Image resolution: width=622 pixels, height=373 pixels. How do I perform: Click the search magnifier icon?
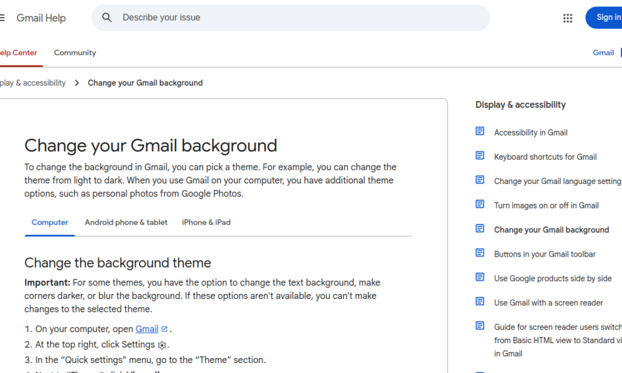click(107, 17)
